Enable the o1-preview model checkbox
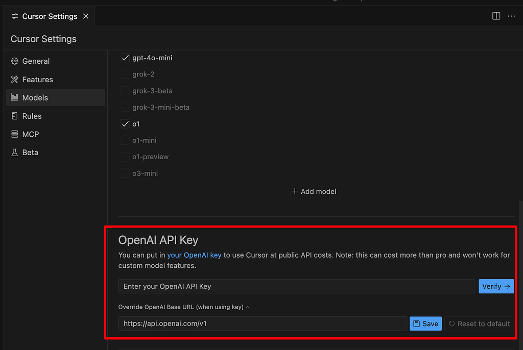 click(x=125, y=157)
